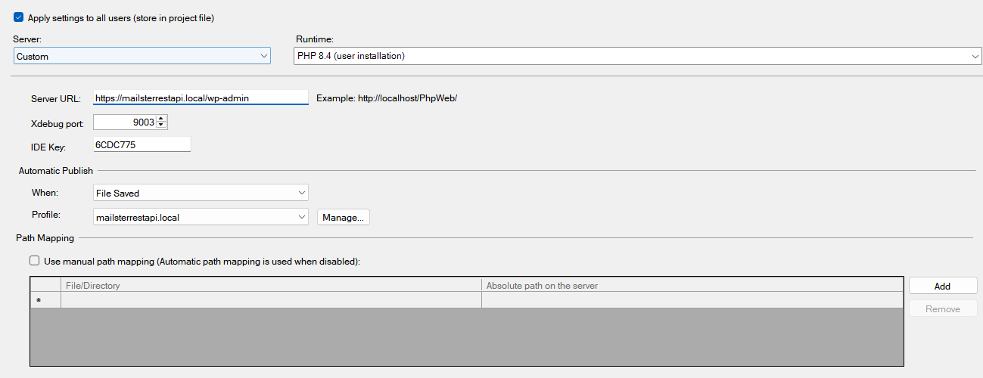The height and width of the screenshot is (378, 983).
Task: Click Absolute path on the server header
Action: click(692, 285)
